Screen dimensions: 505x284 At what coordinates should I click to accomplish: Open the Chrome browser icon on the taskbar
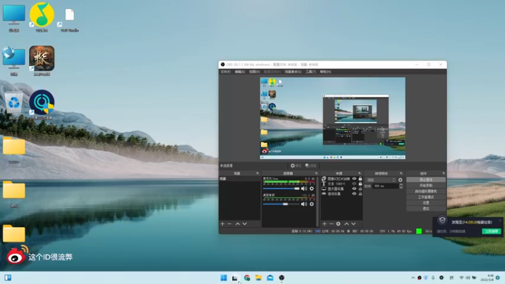click(x=247, y=278)
